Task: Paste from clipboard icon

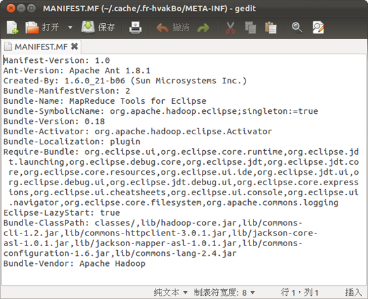Action: coord(271,28)
